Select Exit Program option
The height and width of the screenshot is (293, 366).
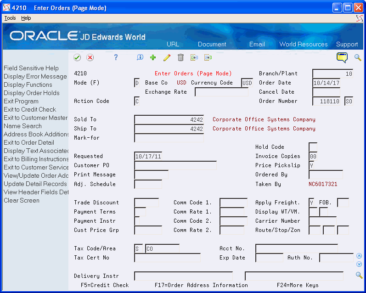tap(21, 101)
